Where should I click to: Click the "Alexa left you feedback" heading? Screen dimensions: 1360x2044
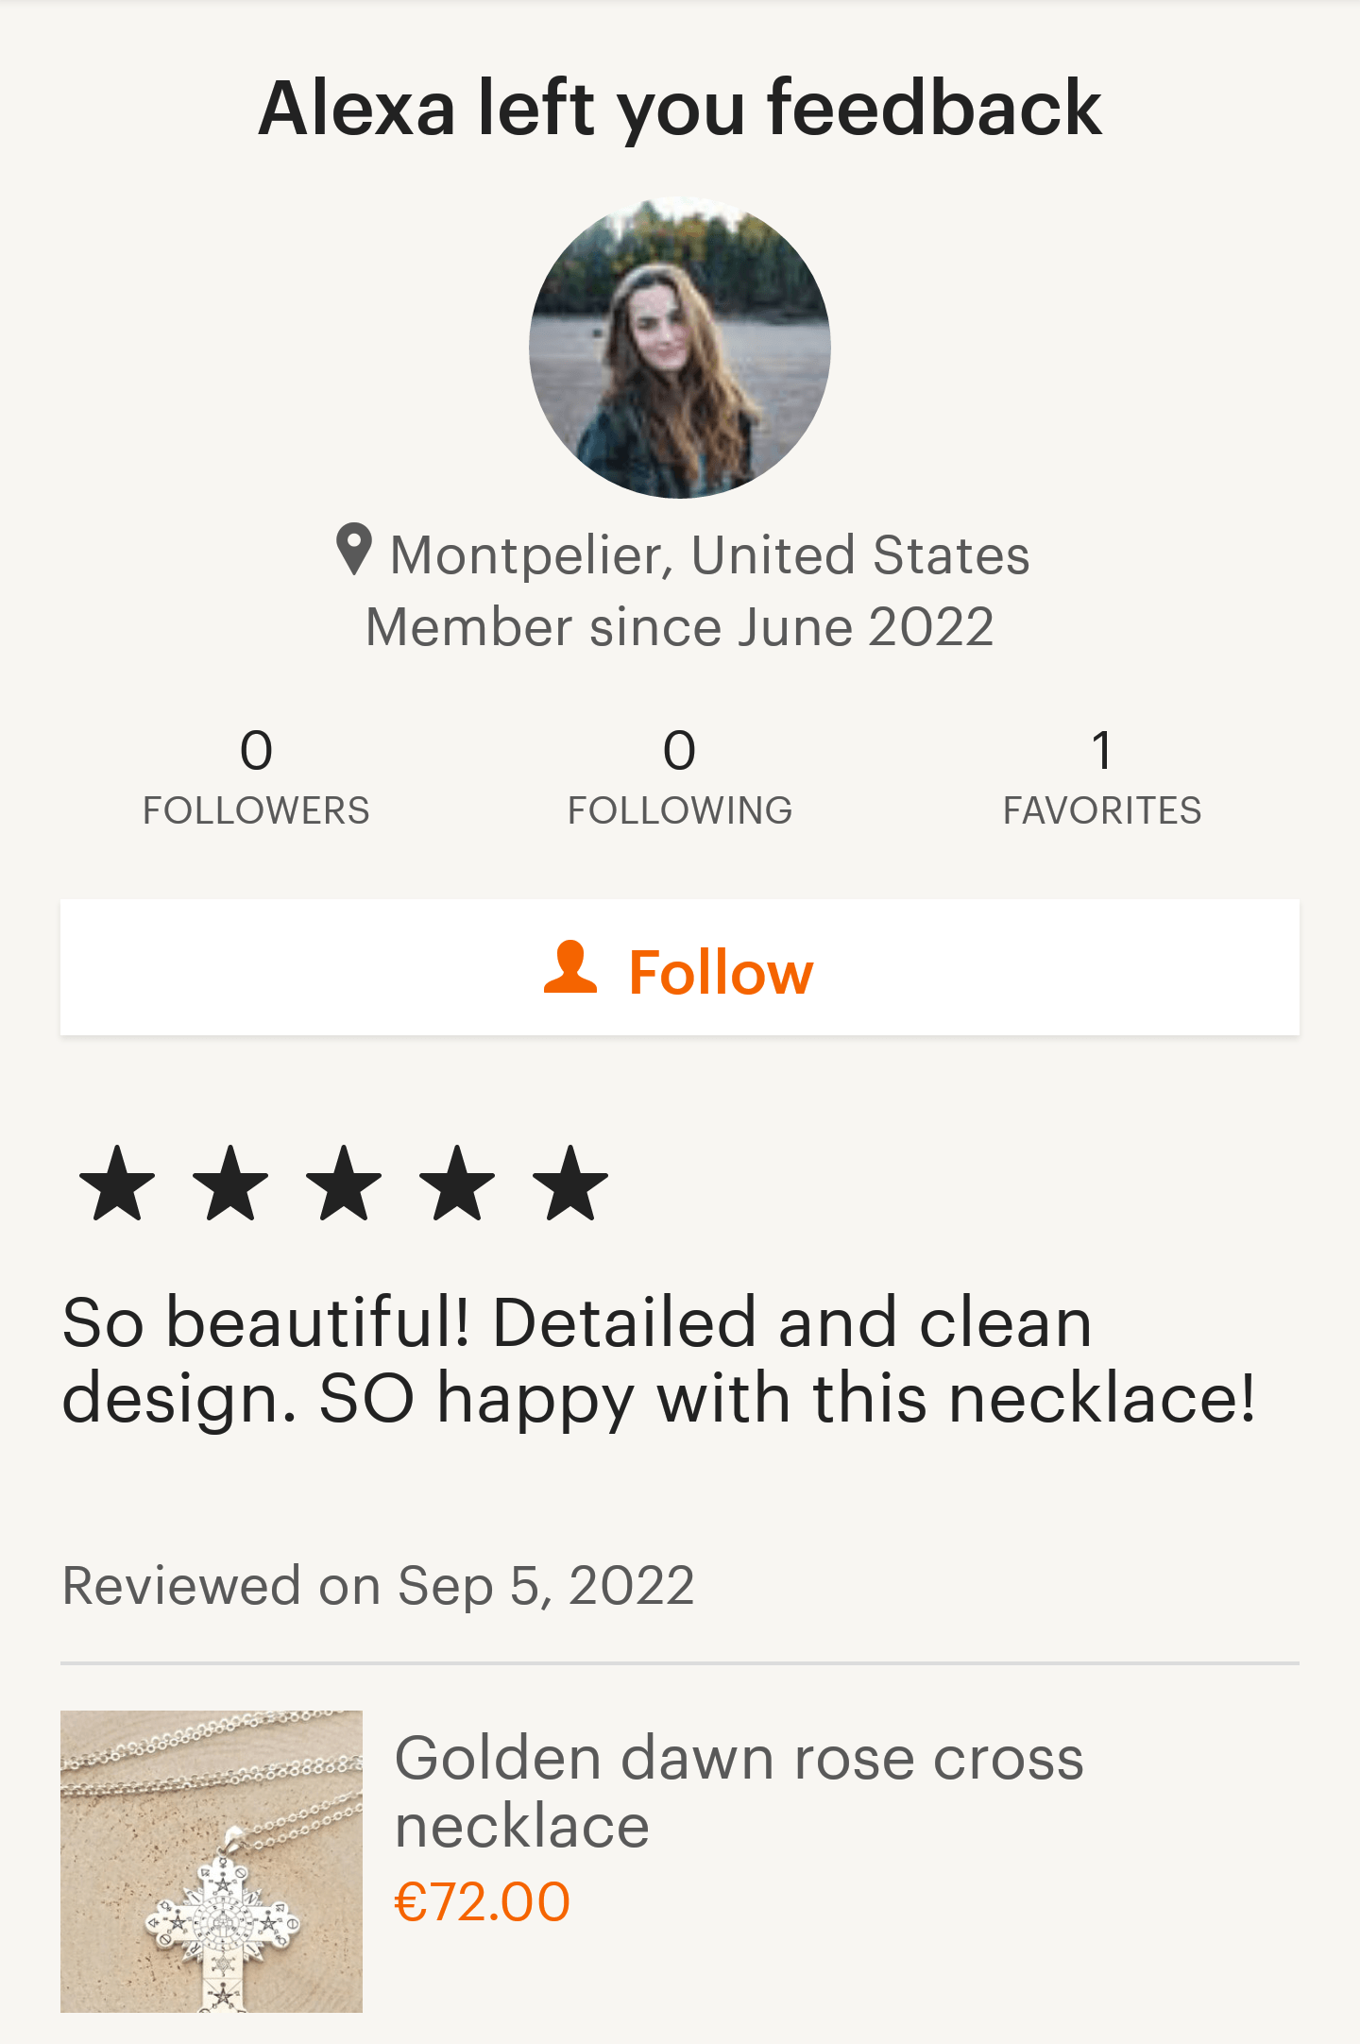click(x=680, y=108)
